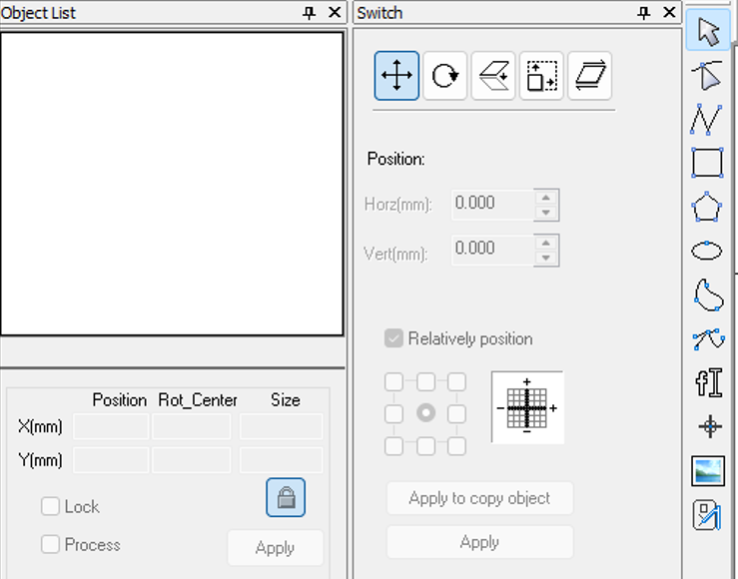Close the Switch panel
This screenshot has height=579, width=738.
coord(669,12)
